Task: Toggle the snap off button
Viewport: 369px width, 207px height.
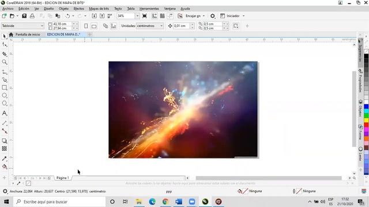Action: [180, 16]
